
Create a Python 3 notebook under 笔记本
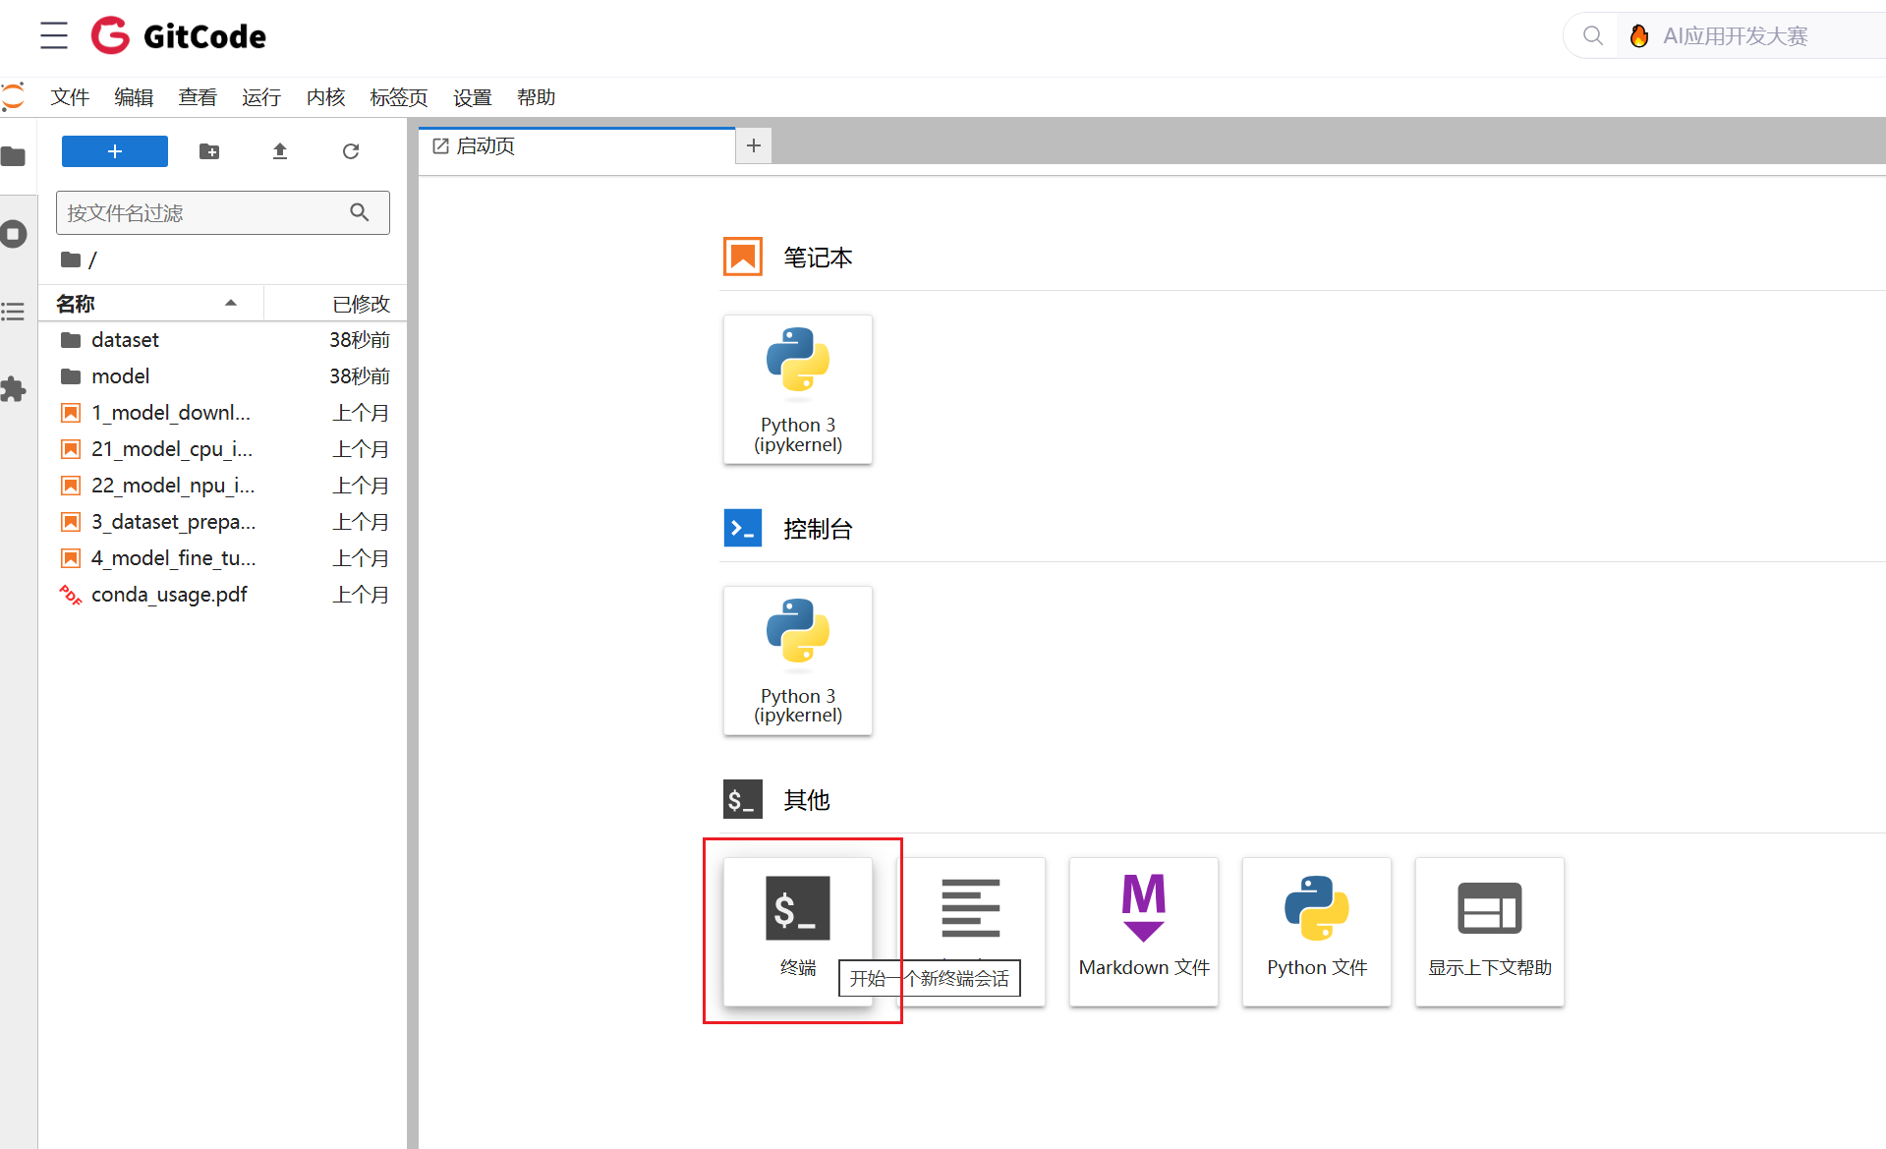798,389
